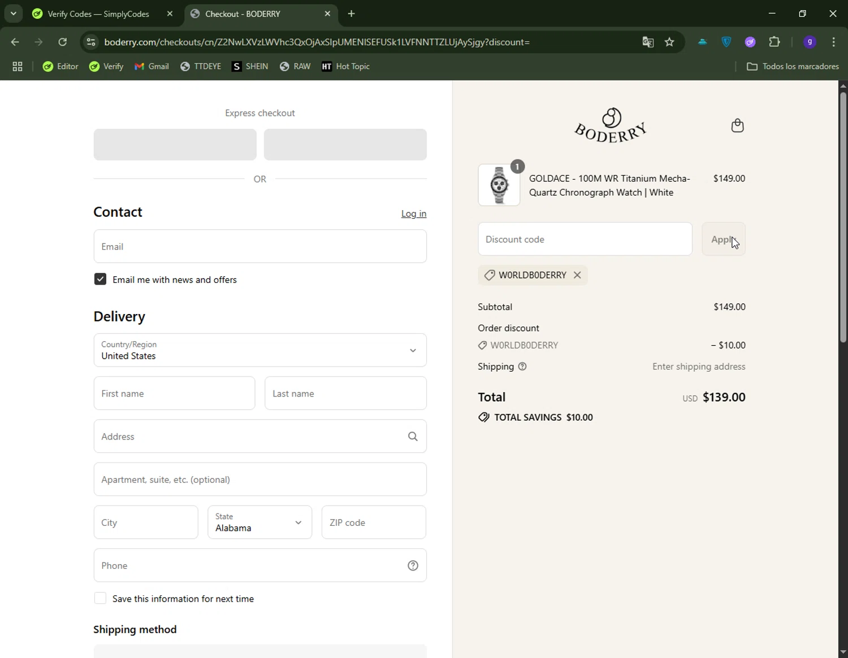Focus the Apartment, suite field

[x=260, y=479]
